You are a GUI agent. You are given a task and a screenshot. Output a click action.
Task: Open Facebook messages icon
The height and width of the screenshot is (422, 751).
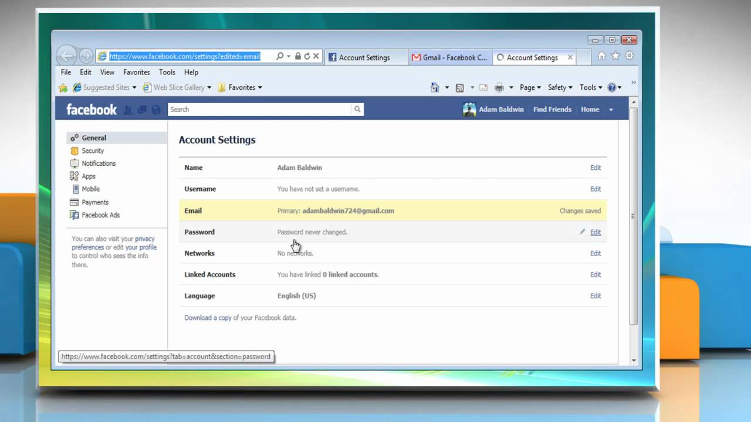[142, 110]
